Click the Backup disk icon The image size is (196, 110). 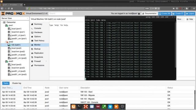click(32, 49)
